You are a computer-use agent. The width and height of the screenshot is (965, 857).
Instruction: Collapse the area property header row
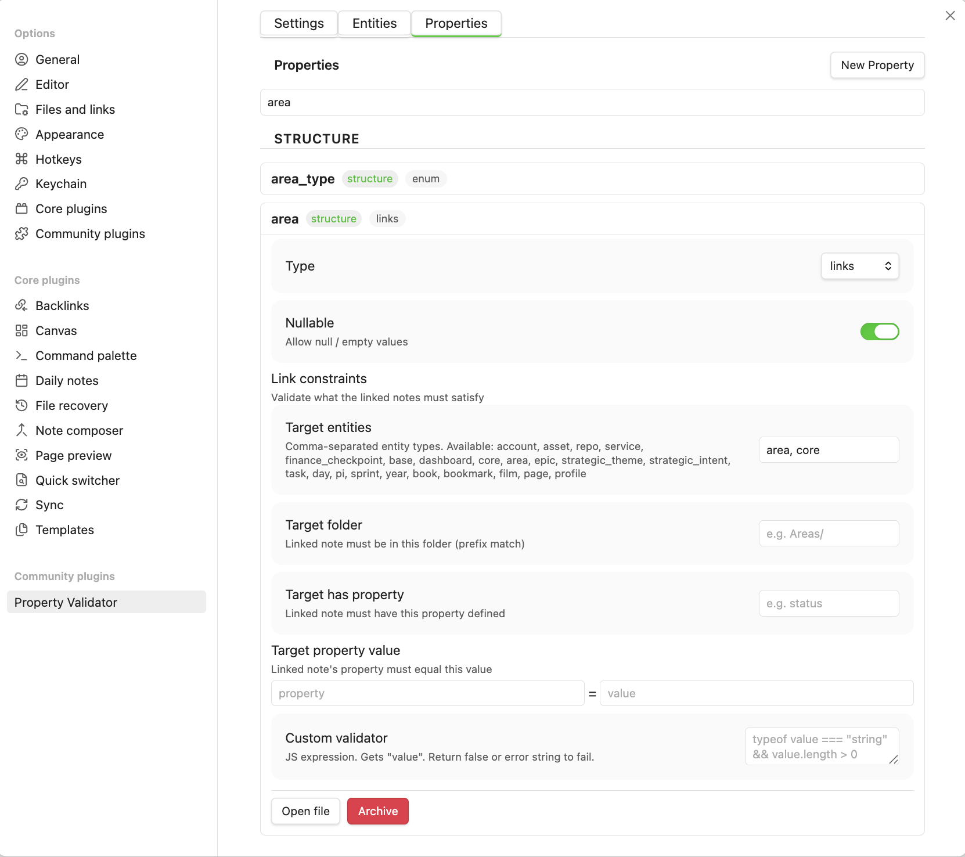pyautogui.click(x=592, y=219)
